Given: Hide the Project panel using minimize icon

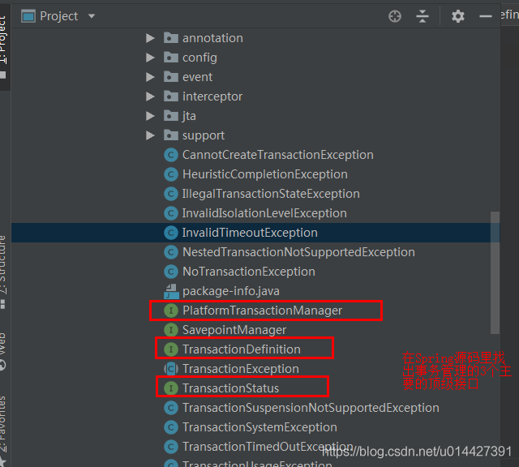Looking at the screenshot, I should click(486, 16).
